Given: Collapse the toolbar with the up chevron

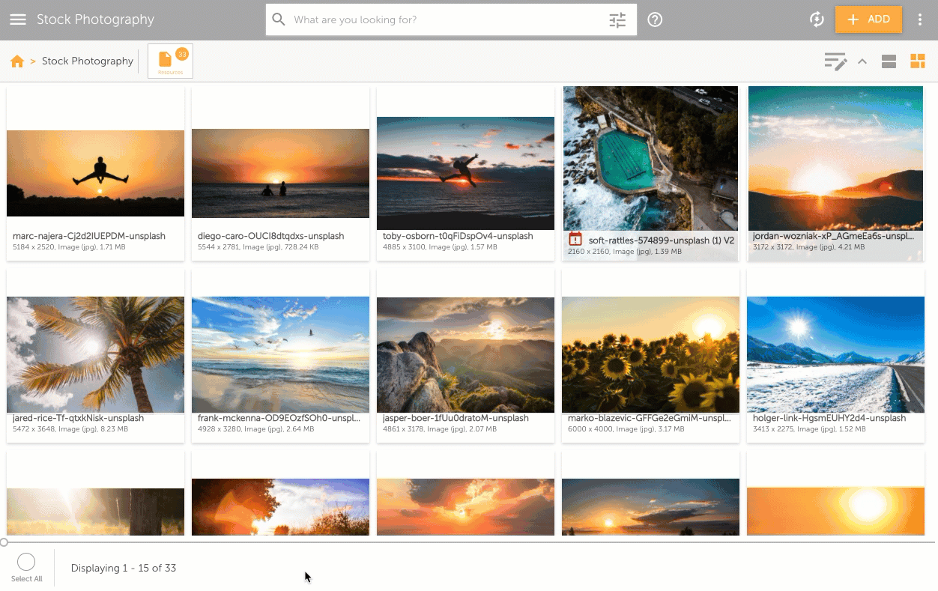Looking at the screenshot, I should point(862,61).
